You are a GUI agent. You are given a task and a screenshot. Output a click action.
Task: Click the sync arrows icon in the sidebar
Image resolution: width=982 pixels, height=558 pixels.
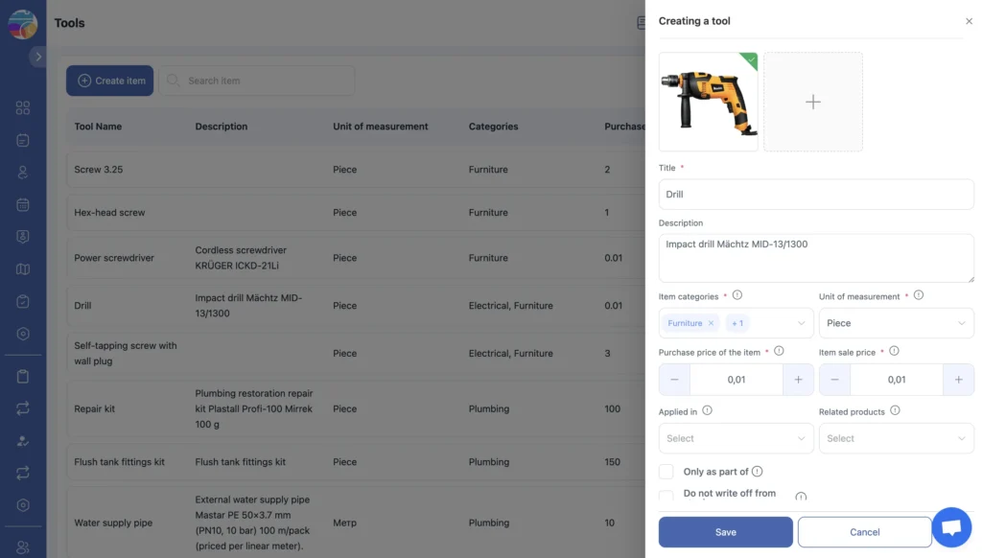[23, 407]
